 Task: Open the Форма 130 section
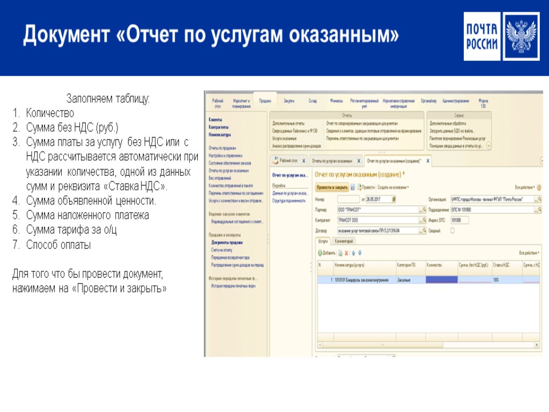483,104
